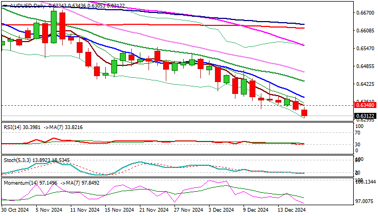Select the Momentum(14) 97.1496 indicator label
The width and height of the screenshot is (378, 216).
point(31,183)
